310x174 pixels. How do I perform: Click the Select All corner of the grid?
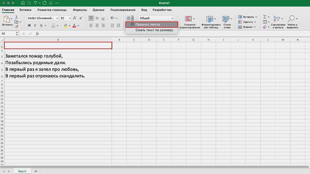(2, 40)
